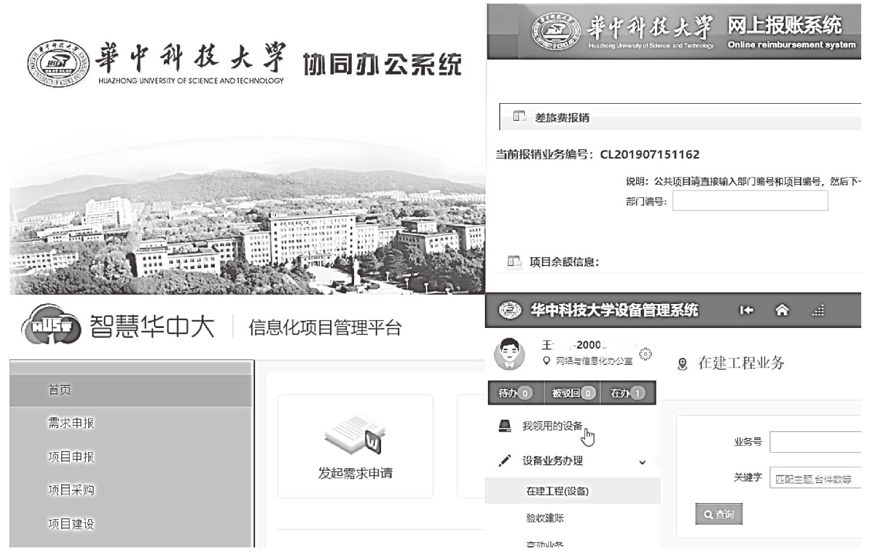
Task: Click the location icon beside 在建工程业务
Action: [682, 364]
